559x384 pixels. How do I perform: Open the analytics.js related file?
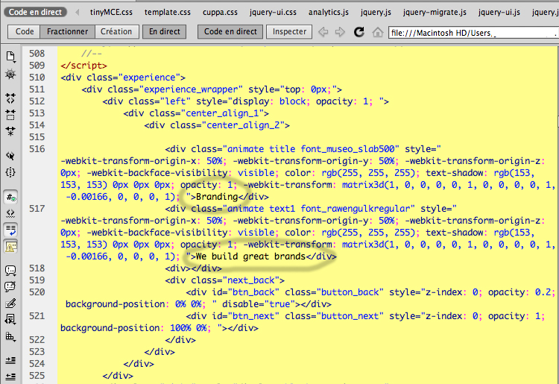[x=329, y=12]
